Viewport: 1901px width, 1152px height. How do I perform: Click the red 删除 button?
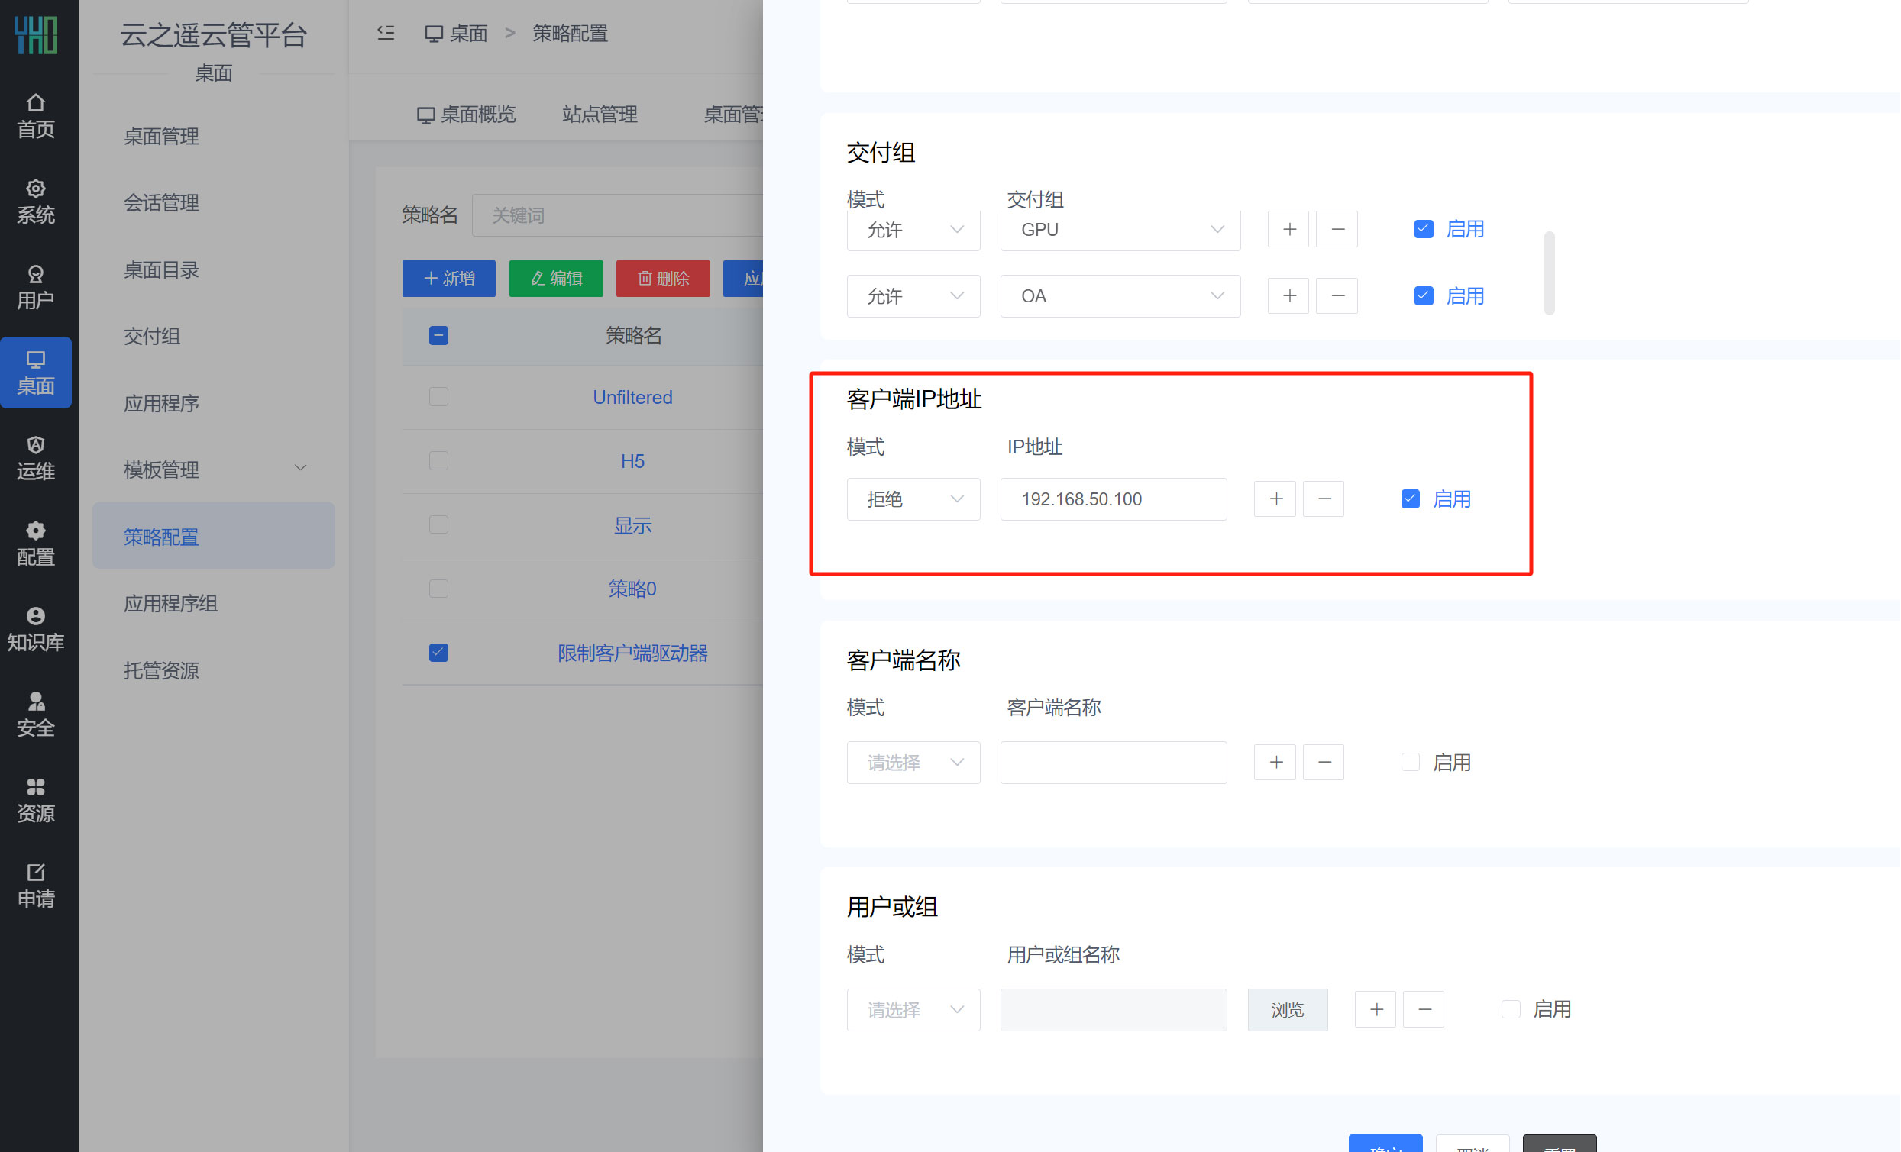click(x=663, y=279)
